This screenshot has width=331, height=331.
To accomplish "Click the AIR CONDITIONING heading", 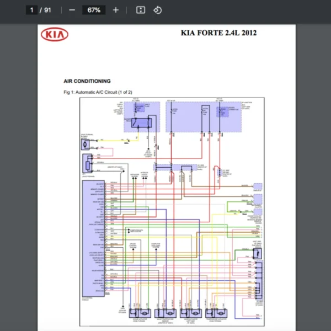I will 87,81.
